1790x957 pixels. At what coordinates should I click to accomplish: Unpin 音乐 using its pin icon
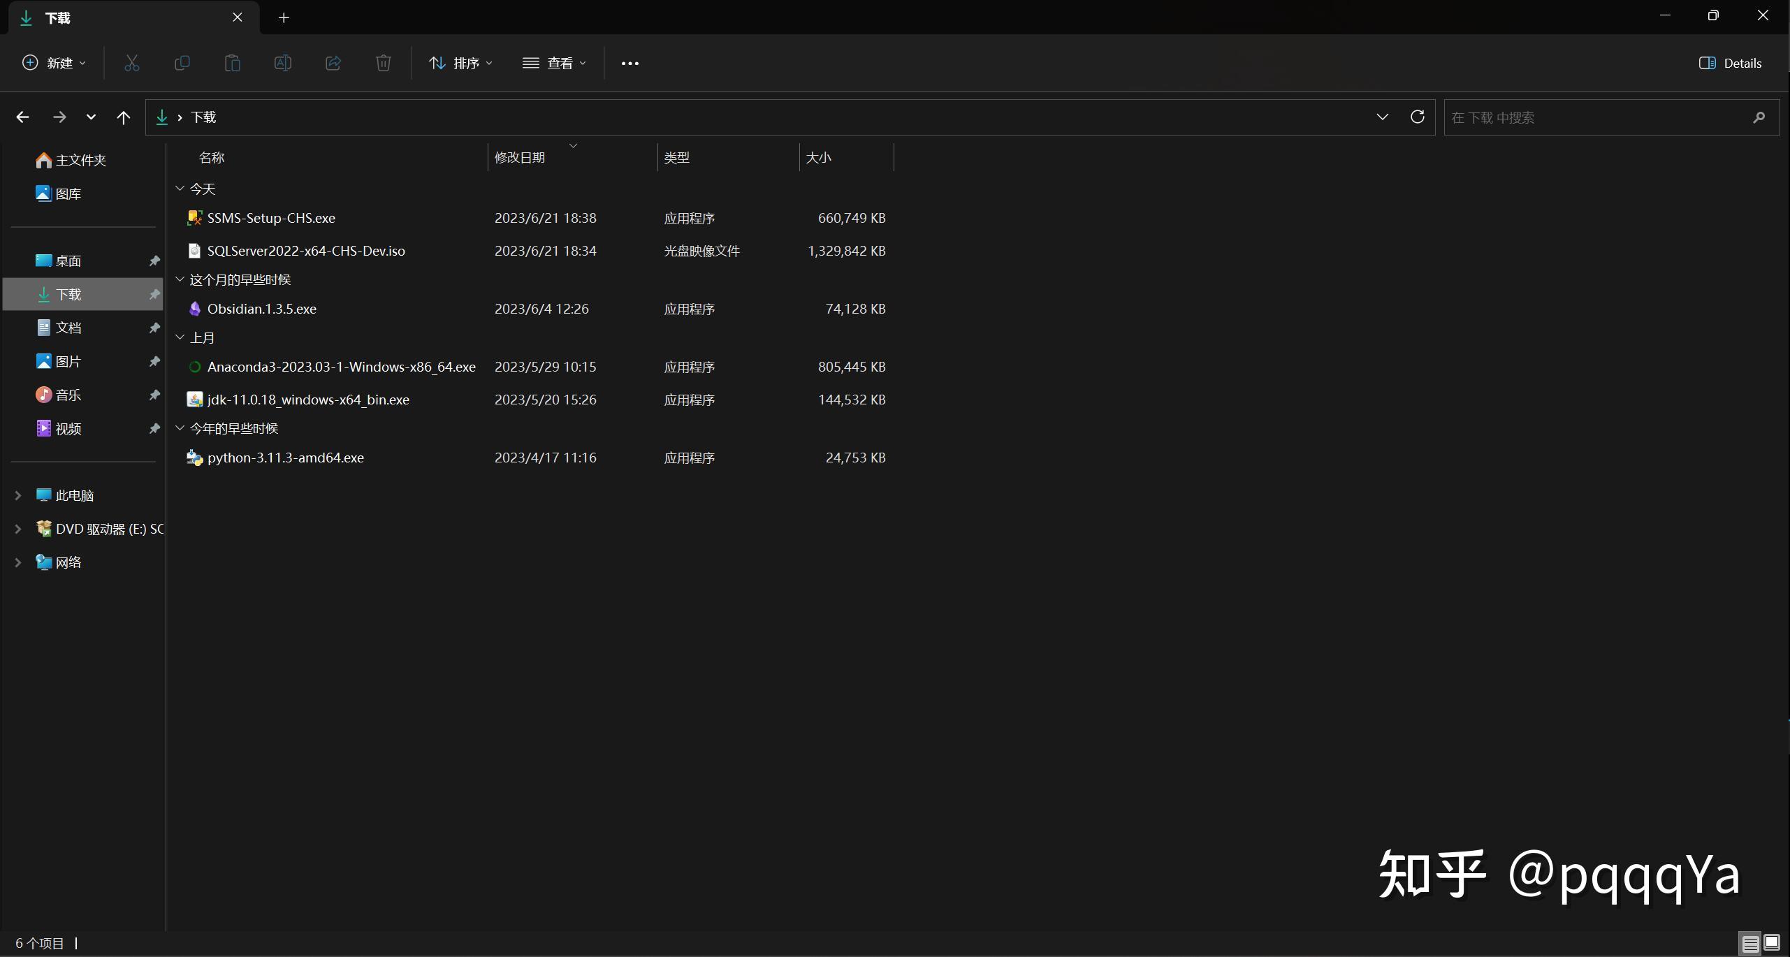[154, 395]
